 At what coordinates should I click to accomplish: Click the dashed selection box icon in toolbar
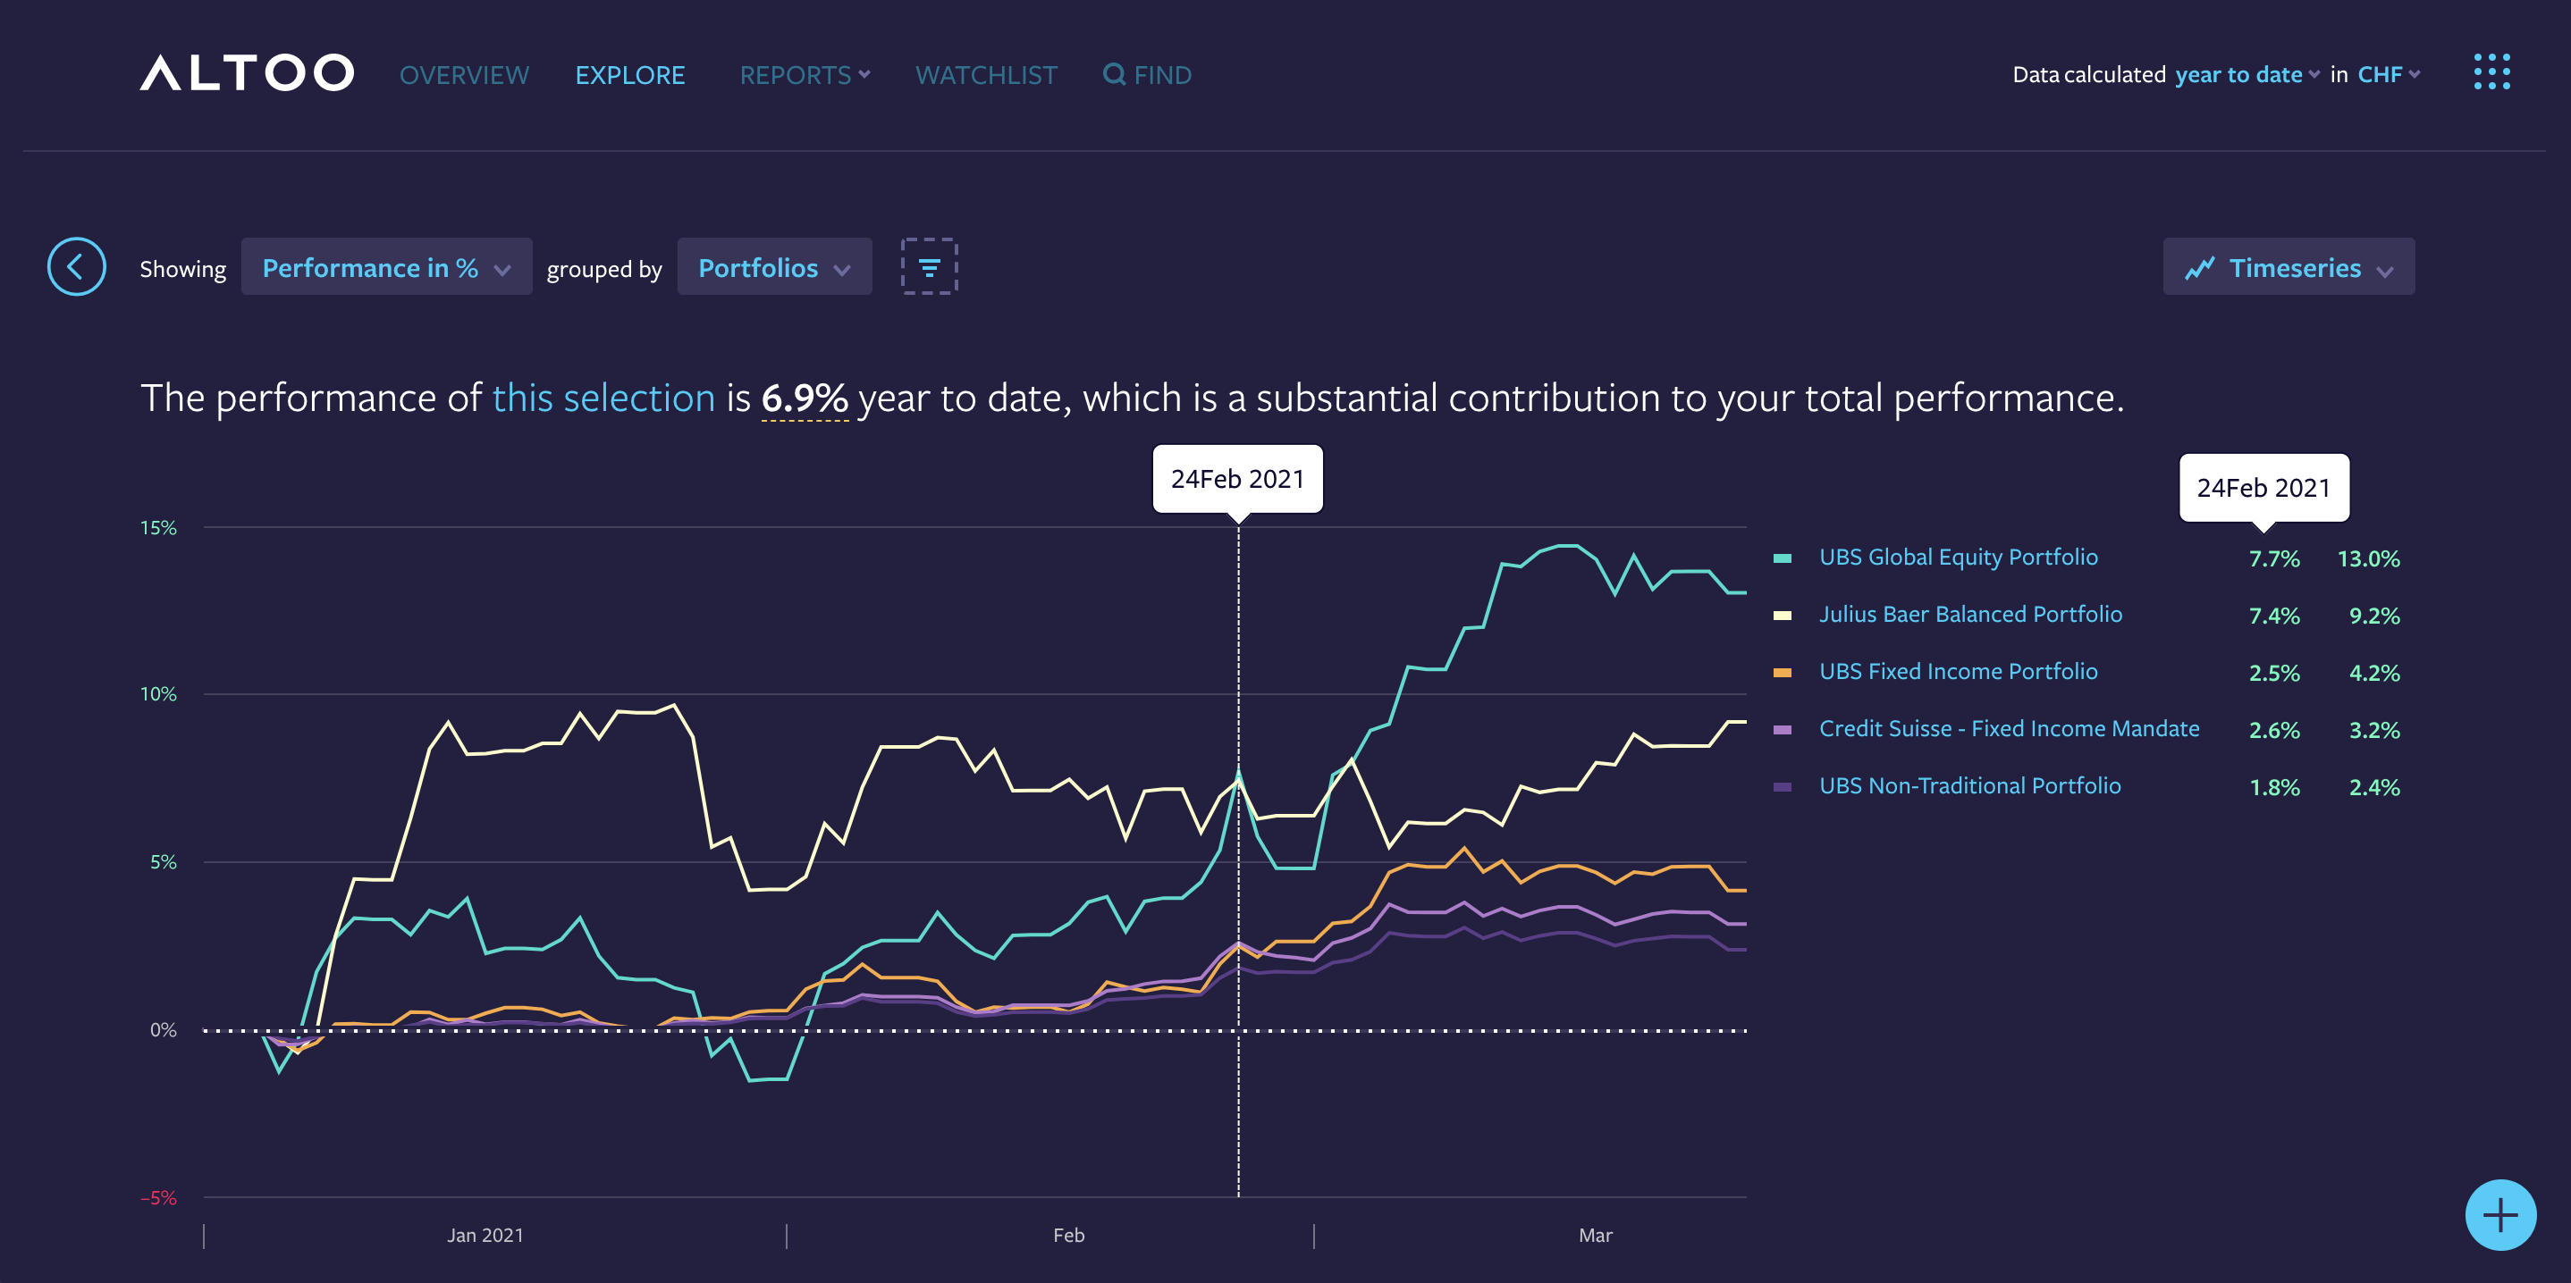tap(928, 265)
